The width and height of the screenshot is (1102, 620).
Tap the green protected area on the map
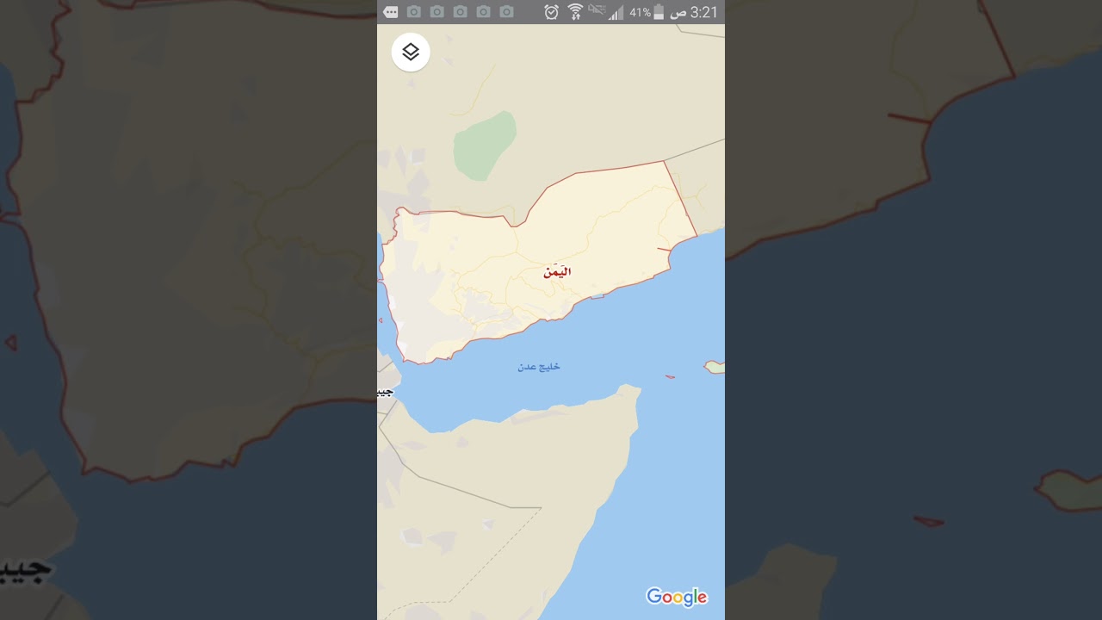point(485,145)
